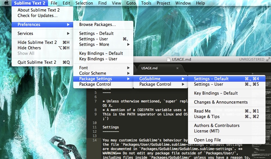The height and width of the screenshot is (159, 271).
Task: Select Browse Packages menu item
Action: click(x=97, y=25)
